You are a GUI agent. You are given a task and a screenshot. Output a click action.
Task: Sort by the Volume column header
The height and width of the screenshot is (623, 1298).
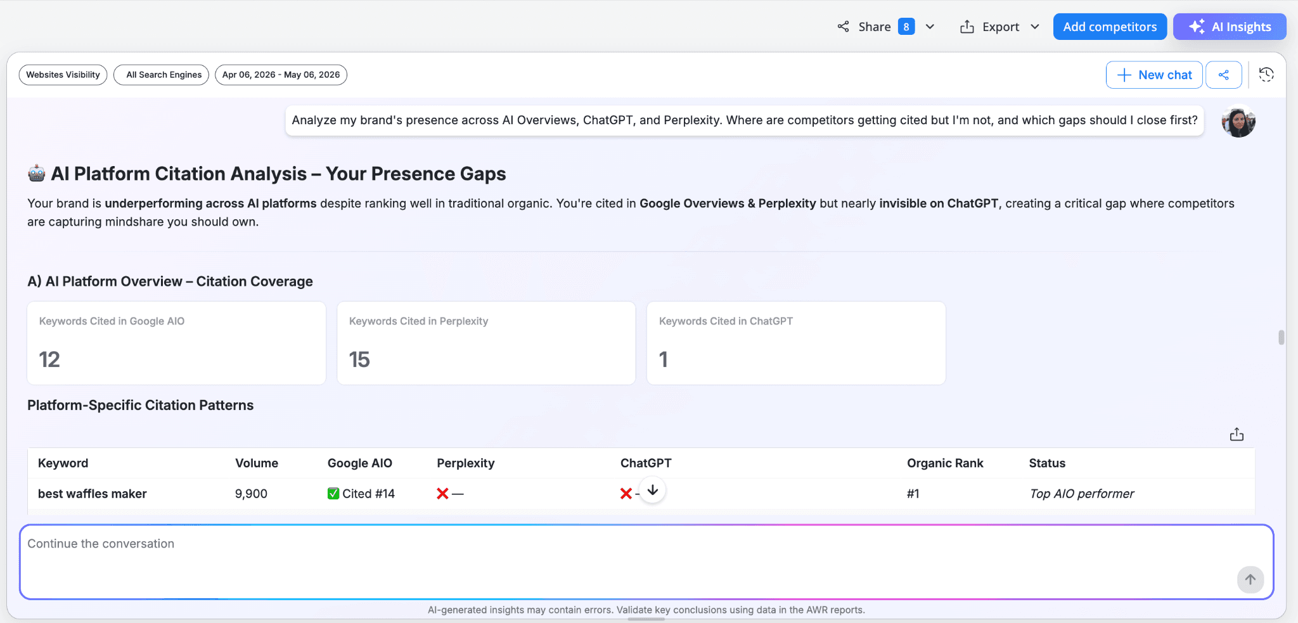pos(257,463)
